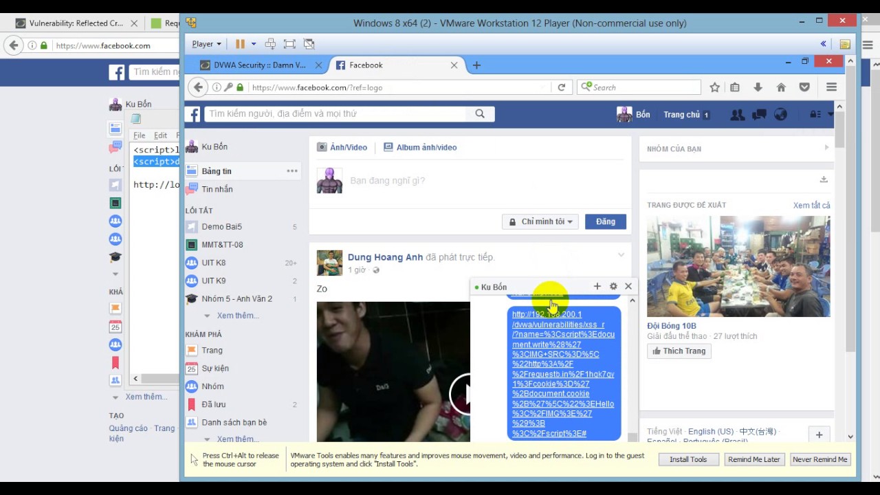This screenshot has width=880, height=495.
Task: Open Trang pages under Khám phá
Action: coord(212,351)
